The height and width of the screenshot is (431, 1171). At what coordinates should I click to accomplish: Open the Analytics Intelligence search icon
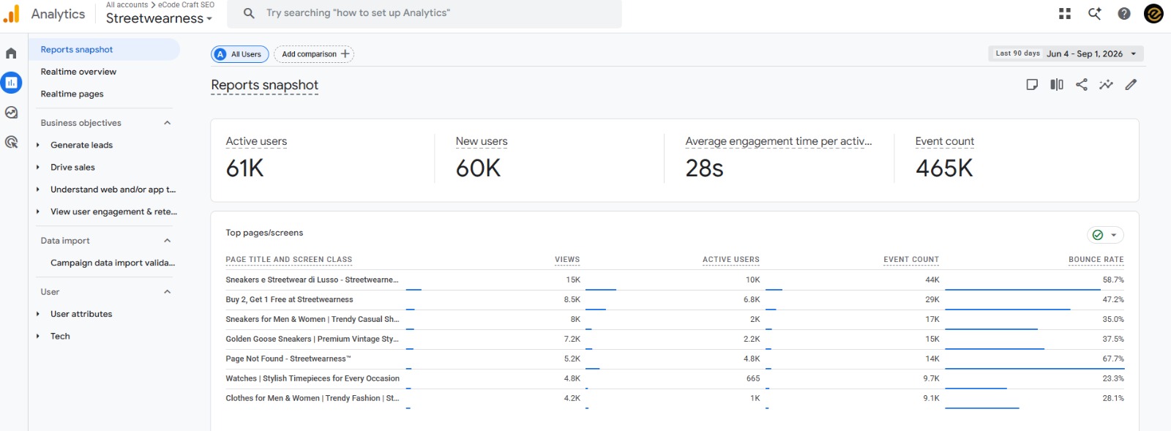point(1095,13)
